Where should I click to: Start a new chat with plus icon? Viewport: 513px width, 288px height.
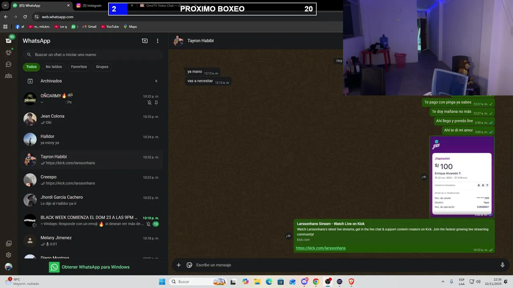coord(145,41)
